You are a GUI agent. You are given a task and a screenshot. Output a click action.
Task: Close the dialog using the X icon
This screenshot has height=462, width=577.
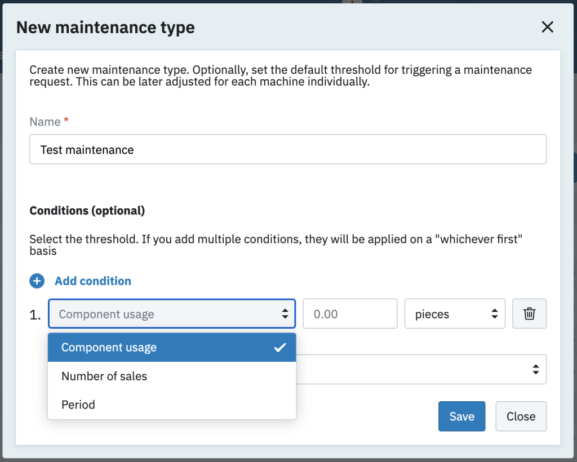[x=547, y=27]
